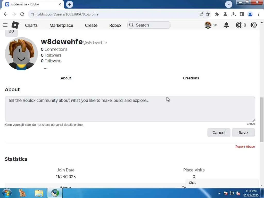Screen dimensions: 264x198
Task: Open the browser three-dot menu
Action: [258, 14]
